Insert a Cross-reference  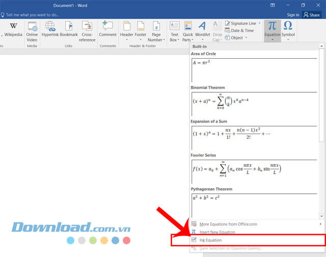pyautogui.click(x=87, y=31)
